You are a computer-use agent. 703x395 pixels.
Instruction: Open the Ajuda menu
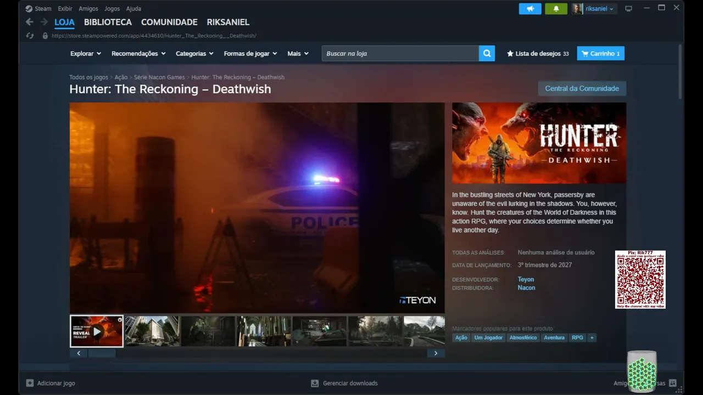pos(133,9)
